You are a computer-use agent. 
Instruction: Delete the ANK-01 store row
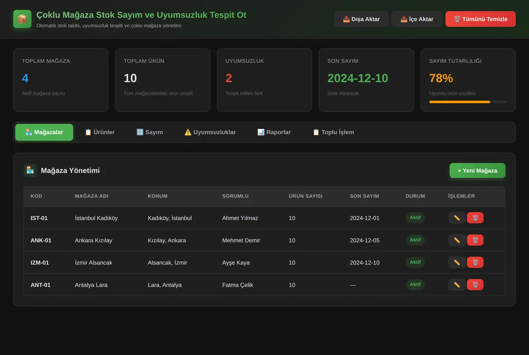475,240
